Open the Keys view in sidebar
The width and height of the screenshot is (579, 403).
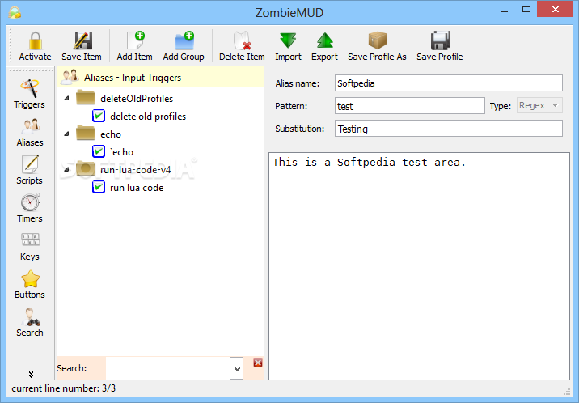pos(30,247)
